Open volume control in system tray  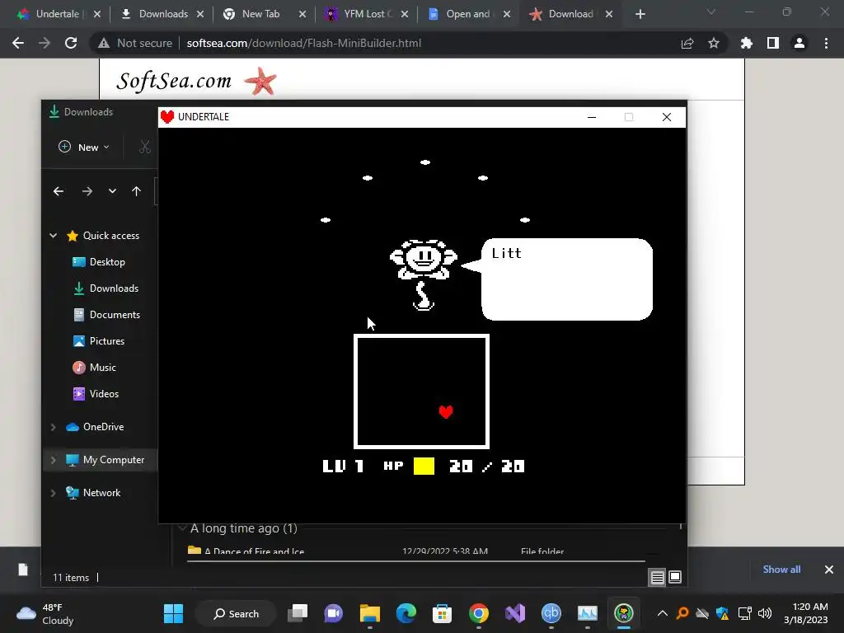click(x=764, y=613)
